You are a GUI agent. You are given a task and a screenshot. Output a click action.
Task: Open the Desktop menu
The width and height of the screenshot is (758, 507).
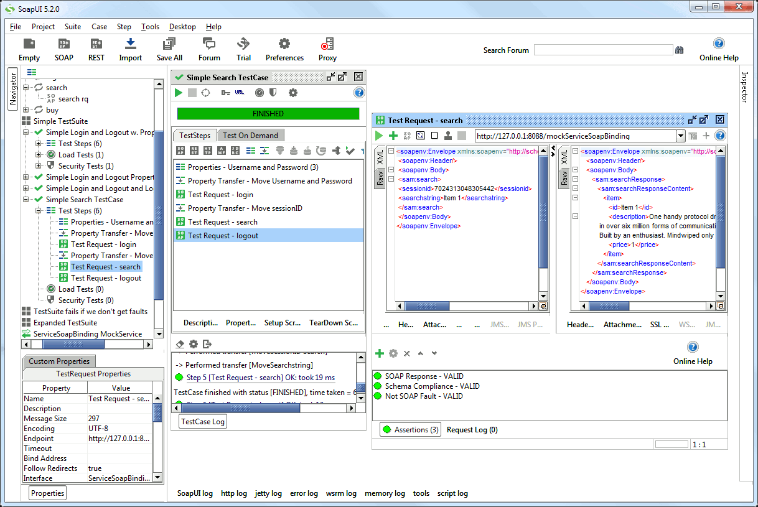pyautogui.click(x=182, y=27)
